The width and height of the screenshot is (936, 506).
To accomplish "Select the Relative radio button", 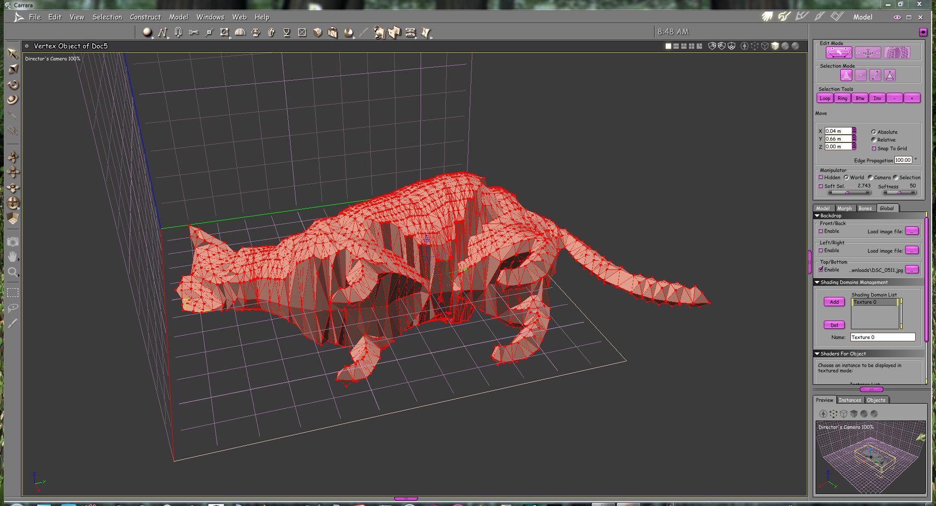I will [x=874, y=140].
